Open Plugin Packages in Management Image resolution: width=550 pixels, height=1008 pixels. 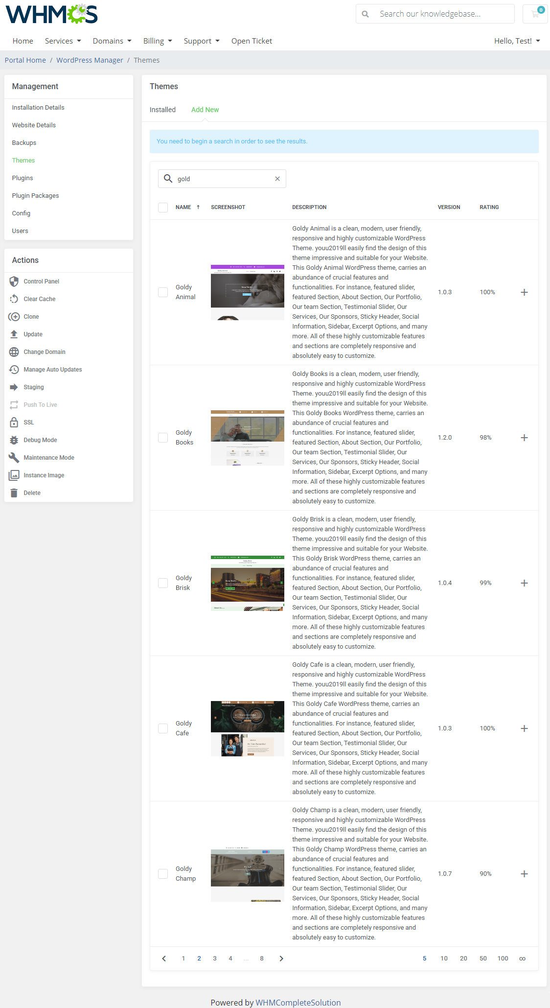click(35, 196)
